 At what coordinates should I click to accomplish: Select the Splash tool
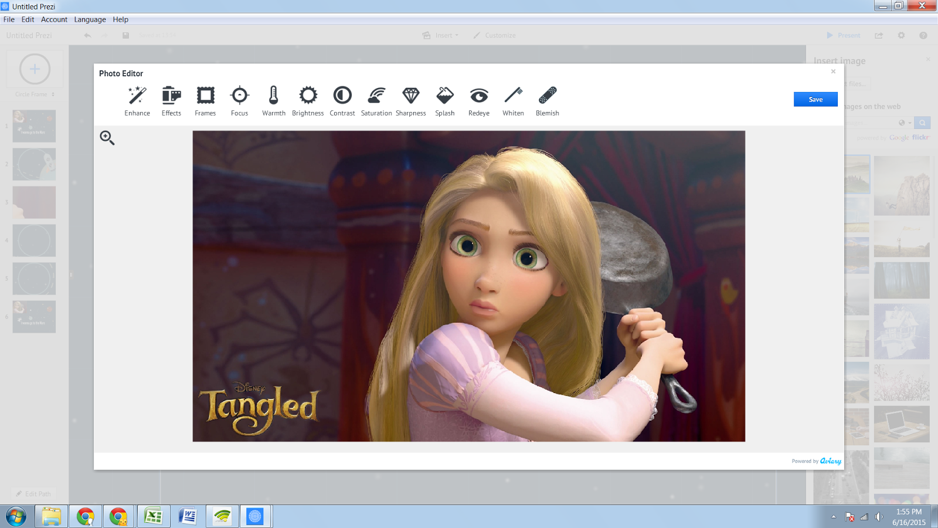pyautogui.click(x=445, y=101)
